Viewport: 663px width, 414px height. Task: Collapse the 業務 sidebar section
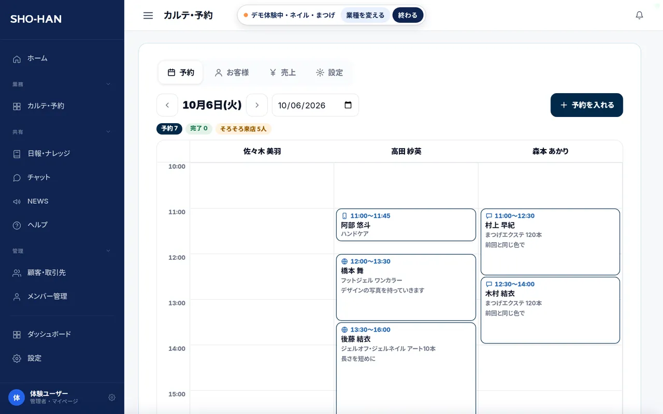click(x=108, y=84)
